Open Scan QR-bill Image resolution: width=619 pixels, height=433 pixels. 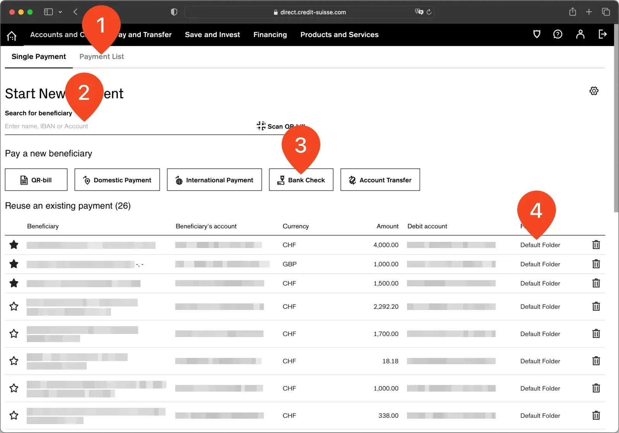pyautogui.click(x=281, y=126)
